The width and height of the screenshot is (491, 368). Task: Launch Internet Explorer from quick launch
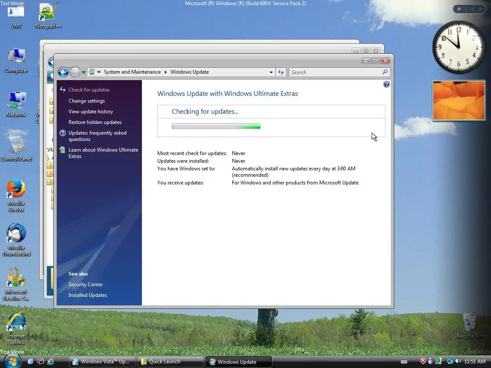[51, 362]
